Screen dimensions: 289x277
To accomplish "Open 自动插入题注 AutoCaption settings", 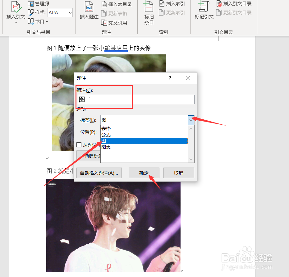I will [99, 173].
